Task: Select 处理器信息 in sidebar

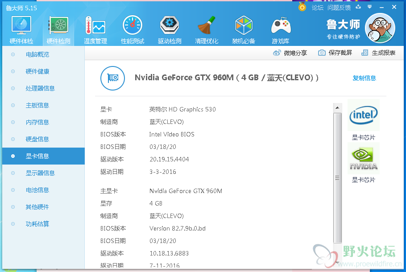Action: 44,88
